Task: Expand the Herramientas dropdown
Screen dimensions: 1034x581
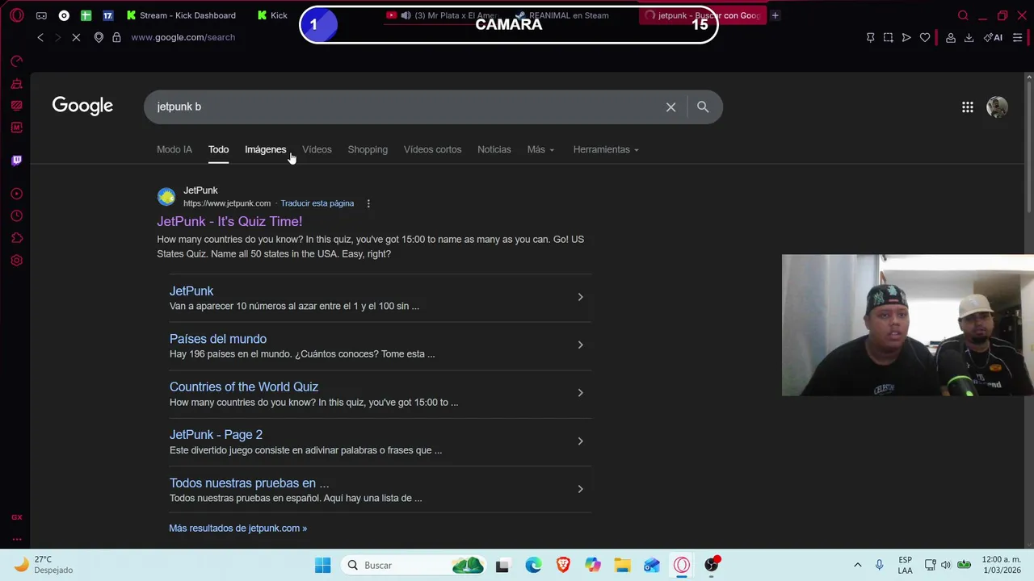Action: [x=606, y=149]
